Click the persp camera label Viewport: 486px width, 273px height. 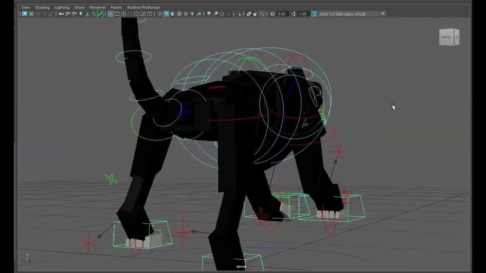pos(241,267)
